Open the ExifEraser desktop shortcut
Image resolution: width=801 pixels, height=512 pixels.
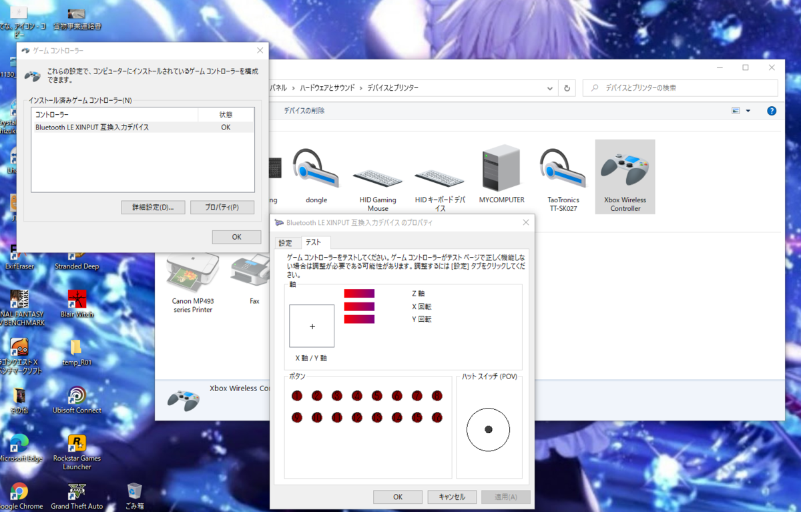19,257
